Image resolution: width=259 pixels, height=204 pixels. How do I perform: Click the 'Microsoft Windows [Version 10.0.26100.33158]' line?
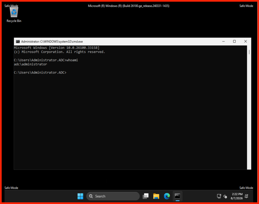click(x=57, y=48)
